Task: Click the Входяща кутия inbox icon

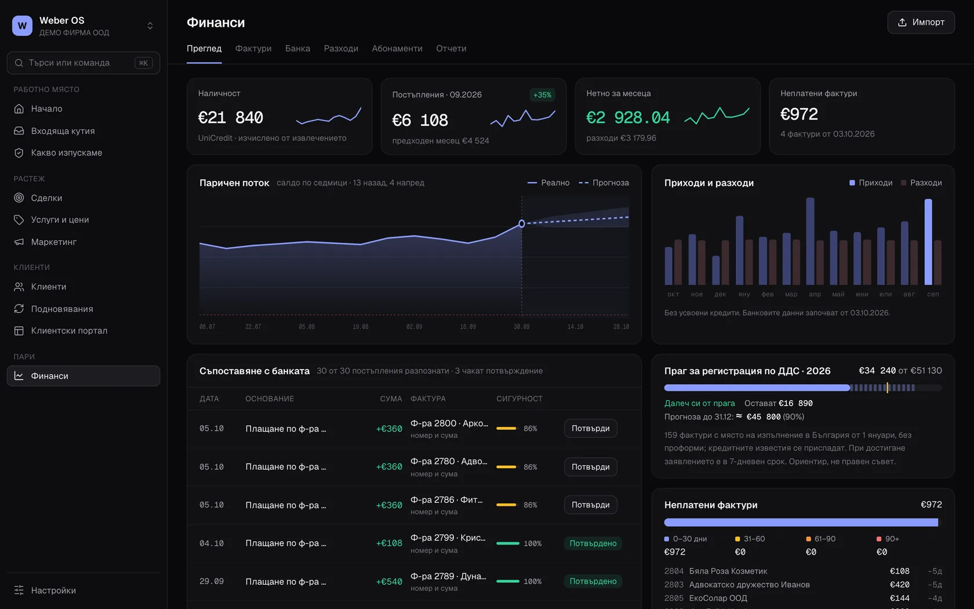Action: 19,131
